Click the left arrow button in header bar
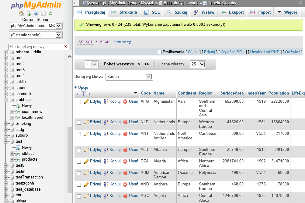 (x=76, y=3)
